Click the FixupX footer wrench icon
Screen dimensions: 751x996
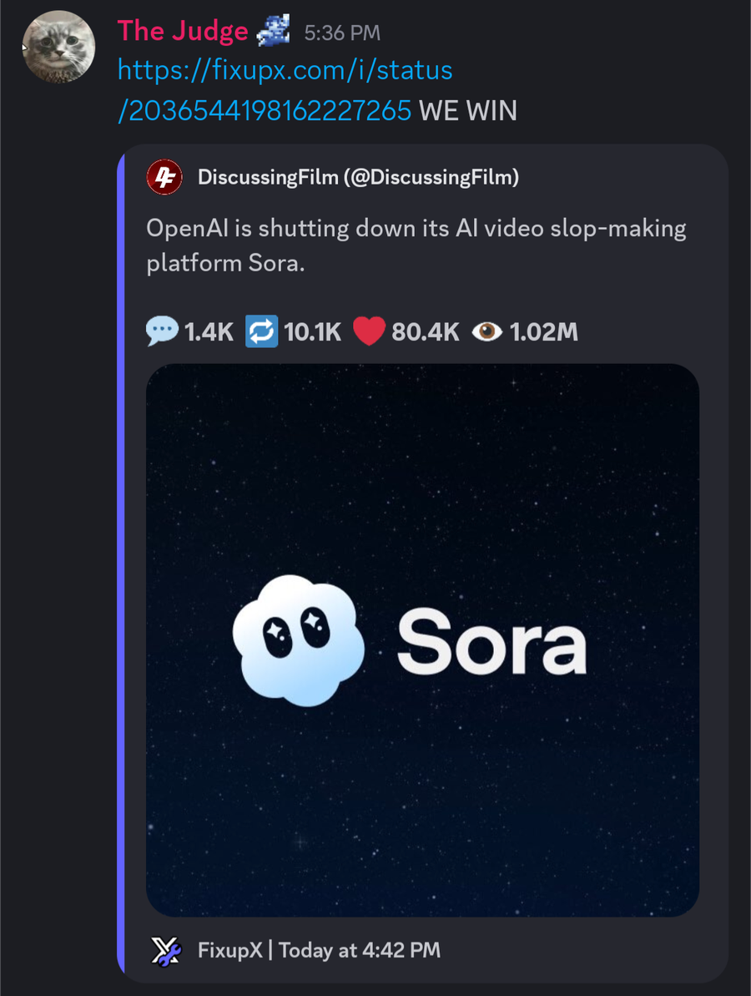166,950
